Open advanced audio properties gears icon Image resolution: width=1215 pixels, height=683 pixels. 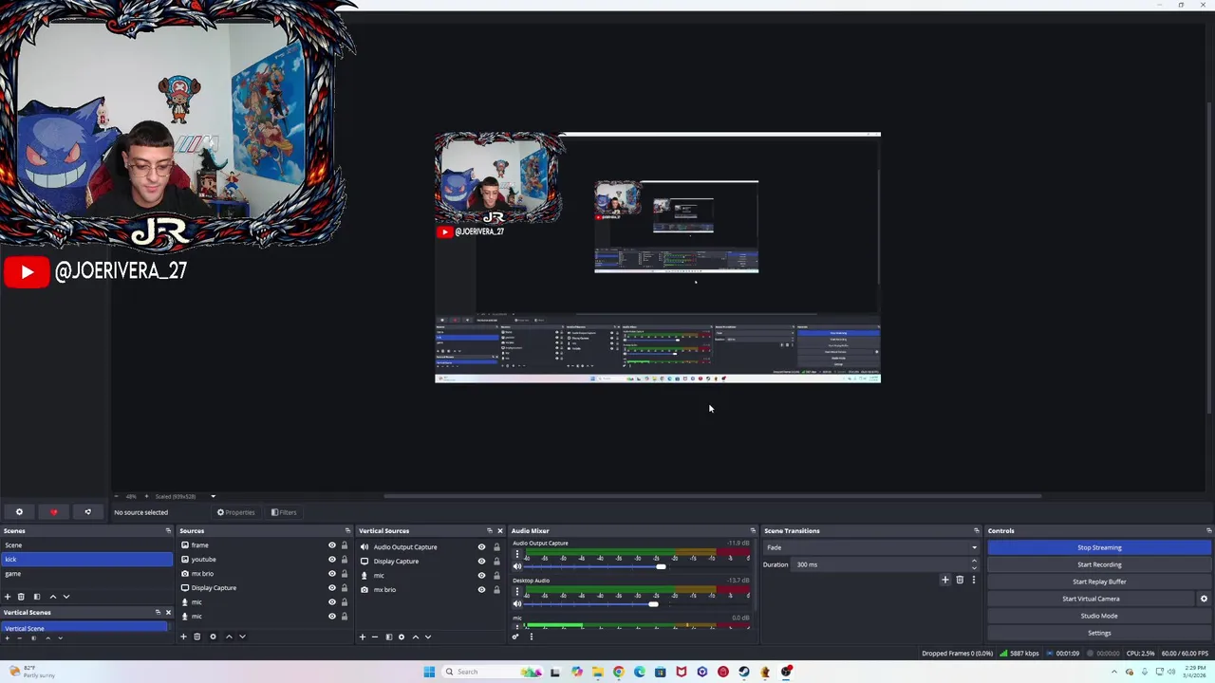click(x=515, y=637)
